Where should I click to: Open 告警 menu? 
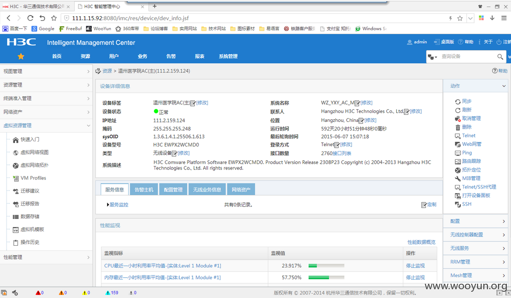click(171, 56)
